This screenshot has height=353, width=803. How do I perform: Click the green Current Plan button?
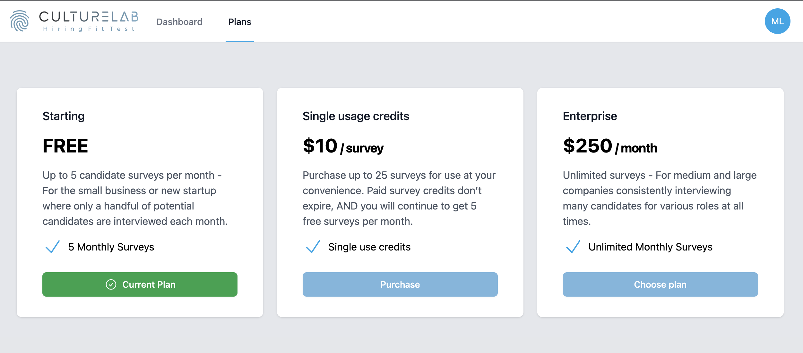pos(140,284)
